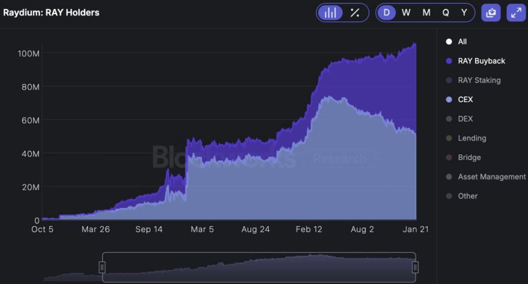Expand chart to fullscreen
Image resolution: width=528 pixels, height=284 pixels.
click(x=516, y=13)
